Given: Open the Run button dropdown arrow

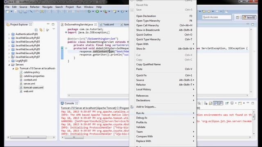Looking at the screenshot, I should click(101, 11).
